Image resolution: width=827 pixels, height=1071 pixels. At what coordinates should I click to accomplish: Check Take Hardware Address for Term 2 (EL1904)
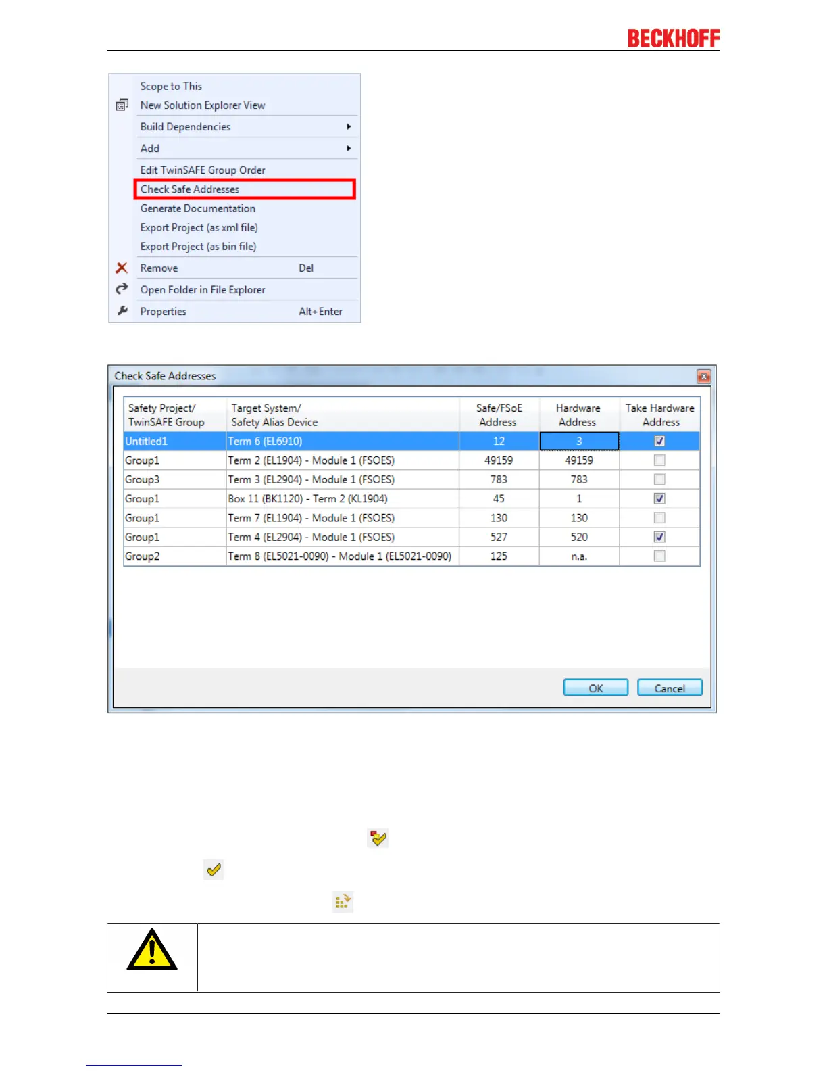pyautogui.click(x=659, y=460)
